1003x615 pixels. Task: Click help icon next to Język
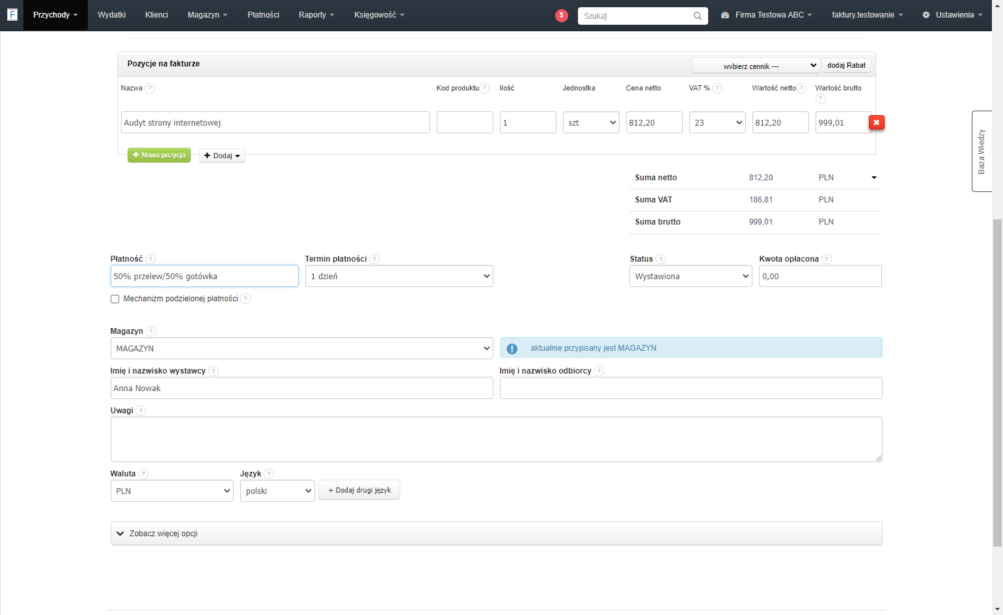tap(269, 474)
